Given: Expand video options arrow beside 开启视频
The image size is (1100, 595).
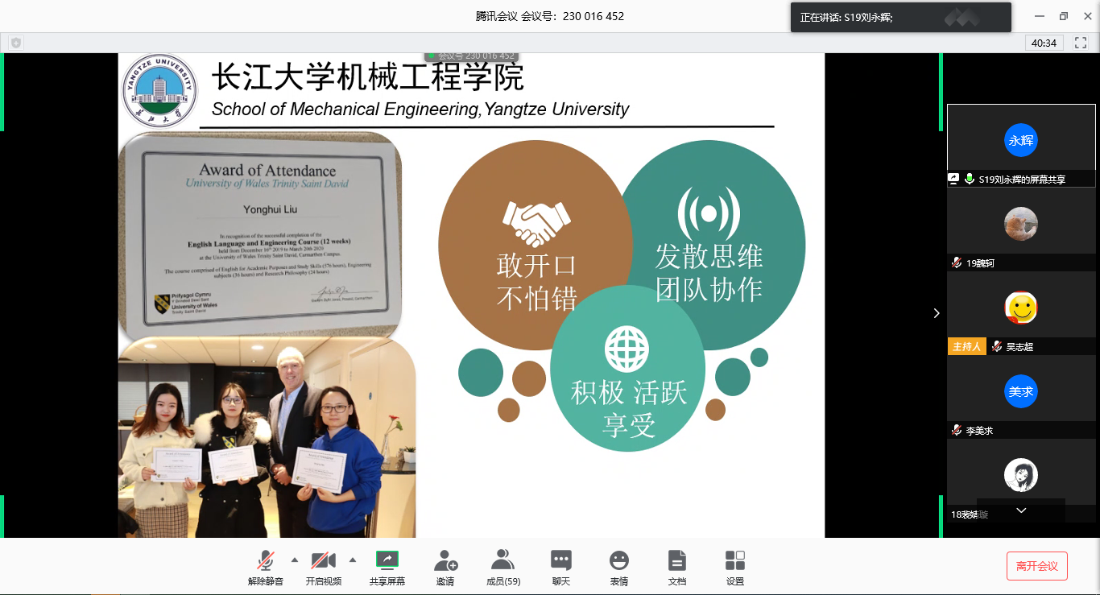Looking at the screenshot, I should point(352,560).
